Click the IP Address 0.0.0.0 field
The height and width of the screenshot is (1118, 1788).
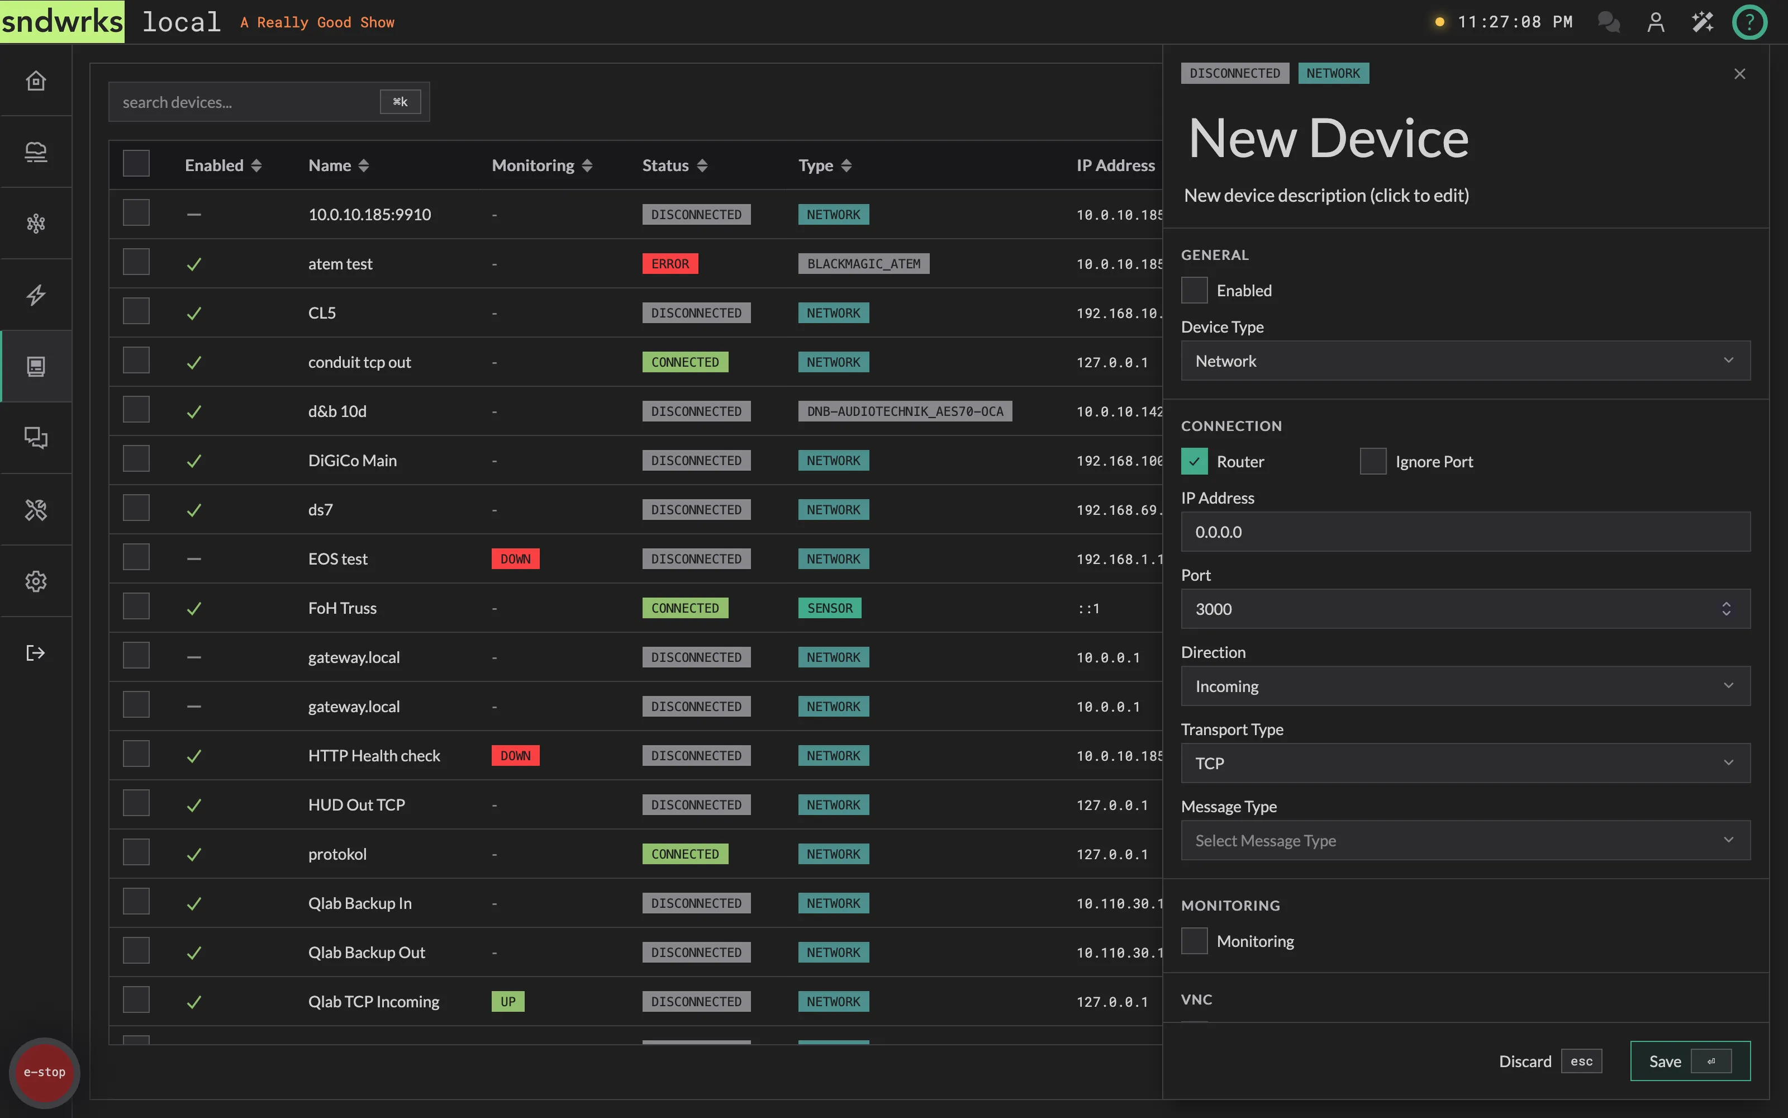pos(1465,532)
